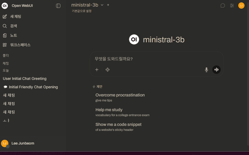Open the 워크스페이스 workspace page
The width and height of the screenshot is (249, 155).
pyautogui.click(x=20, y=45)
